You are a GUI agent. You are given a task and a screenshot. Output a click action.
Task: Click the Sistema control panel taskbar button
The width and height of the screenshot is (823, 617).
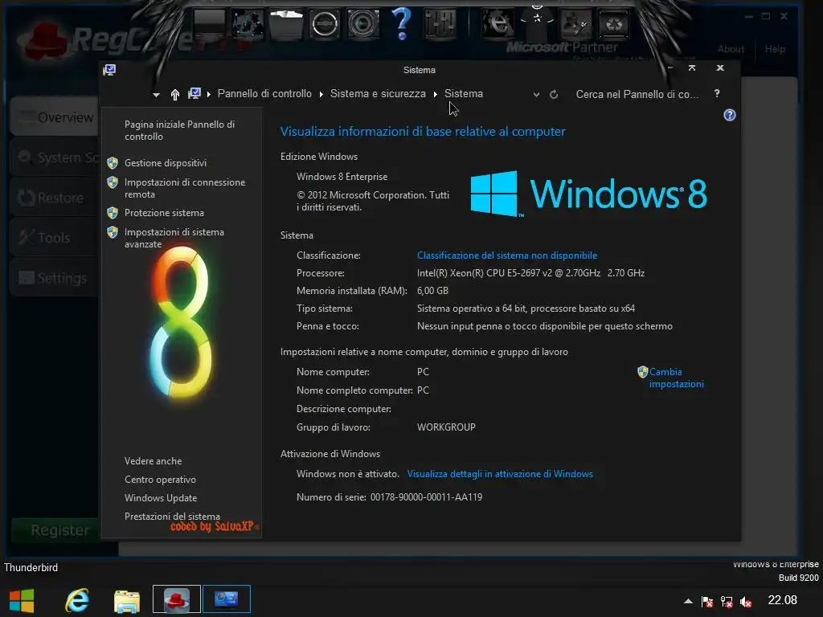[x=226, y=599]
